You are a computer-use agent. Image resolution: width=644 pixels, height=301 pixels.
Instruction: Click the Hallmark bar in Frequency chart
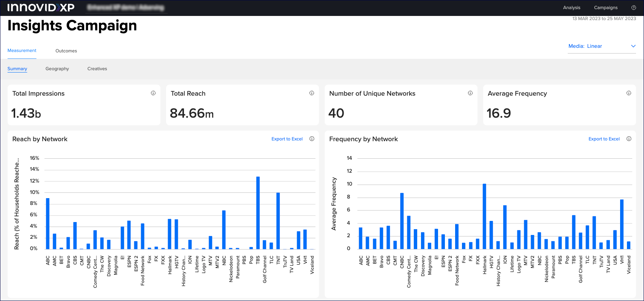484,216
